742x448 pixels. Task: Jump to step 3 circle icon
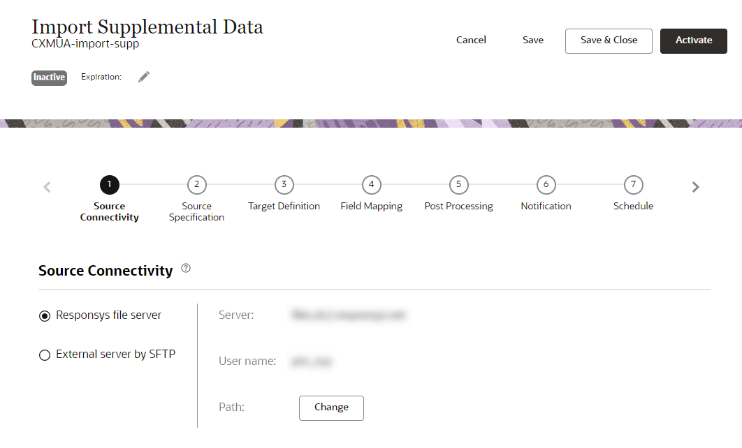(284, 185)
